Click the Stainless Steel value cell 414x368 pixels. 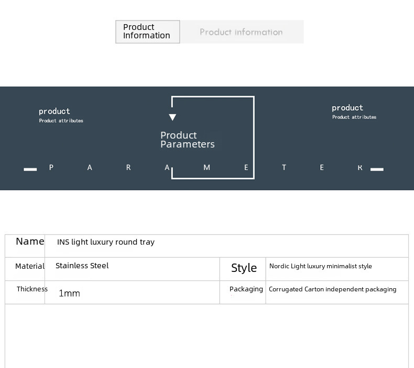(82, 266)
